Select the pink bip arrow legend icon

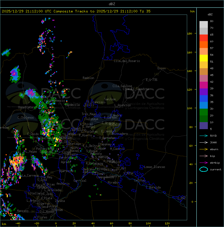pos(204,156)
